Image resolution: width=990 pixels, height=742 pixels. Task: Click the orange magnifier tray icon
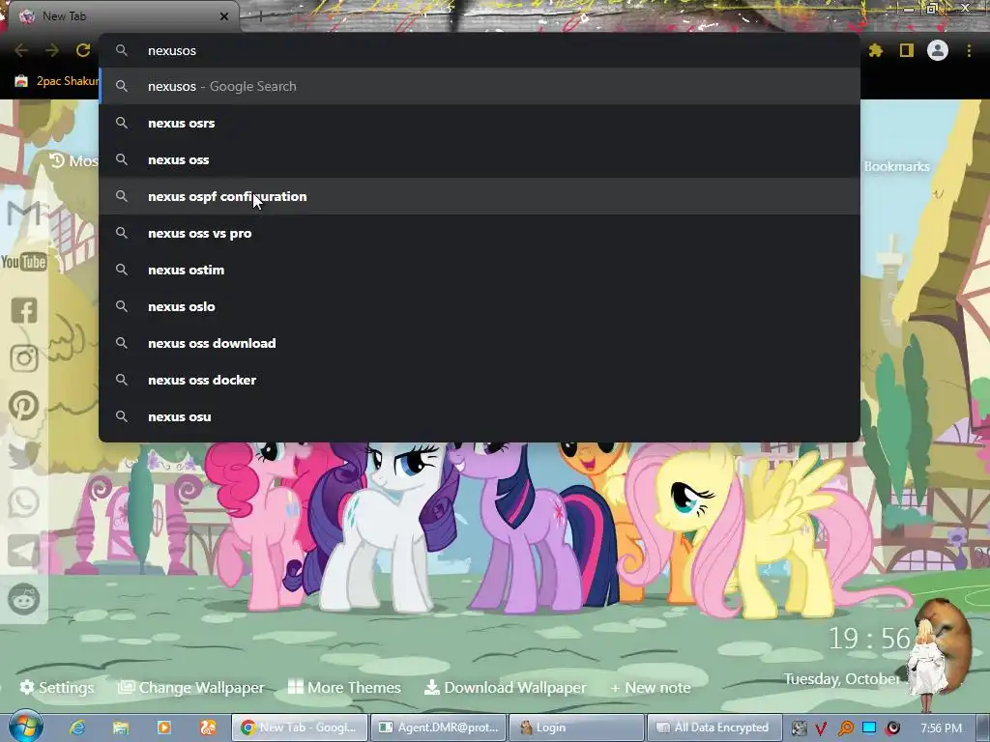coord(845,728)
